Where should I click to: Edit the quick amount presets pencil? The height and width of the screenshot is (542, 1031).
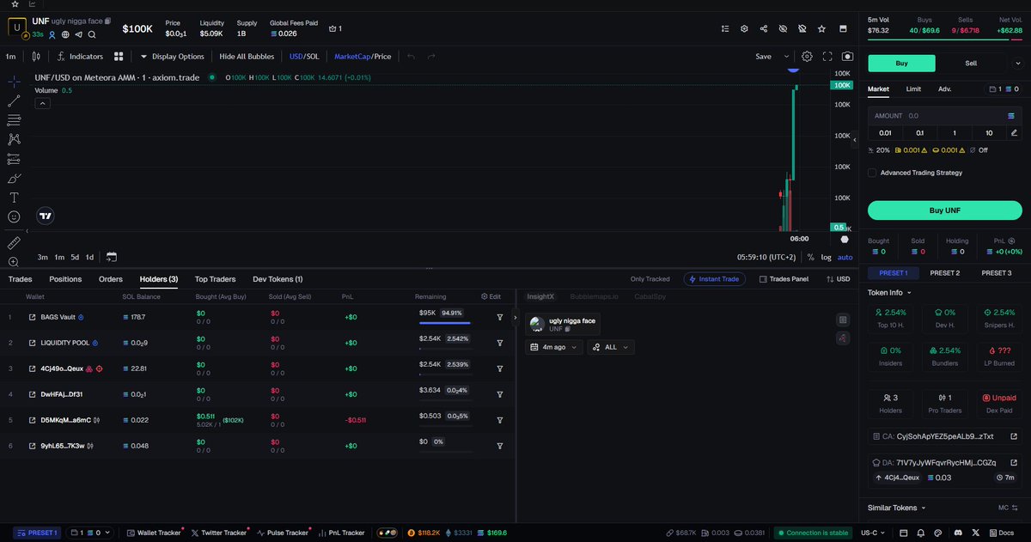[1014, 132]
